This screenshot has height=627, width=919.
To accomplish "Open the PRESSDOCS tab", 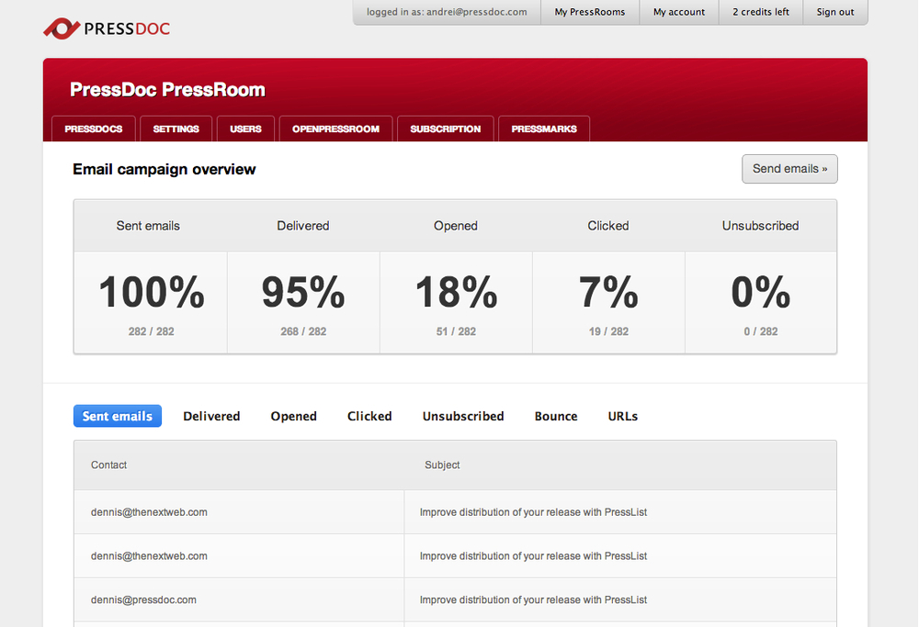I will (94, 129).
